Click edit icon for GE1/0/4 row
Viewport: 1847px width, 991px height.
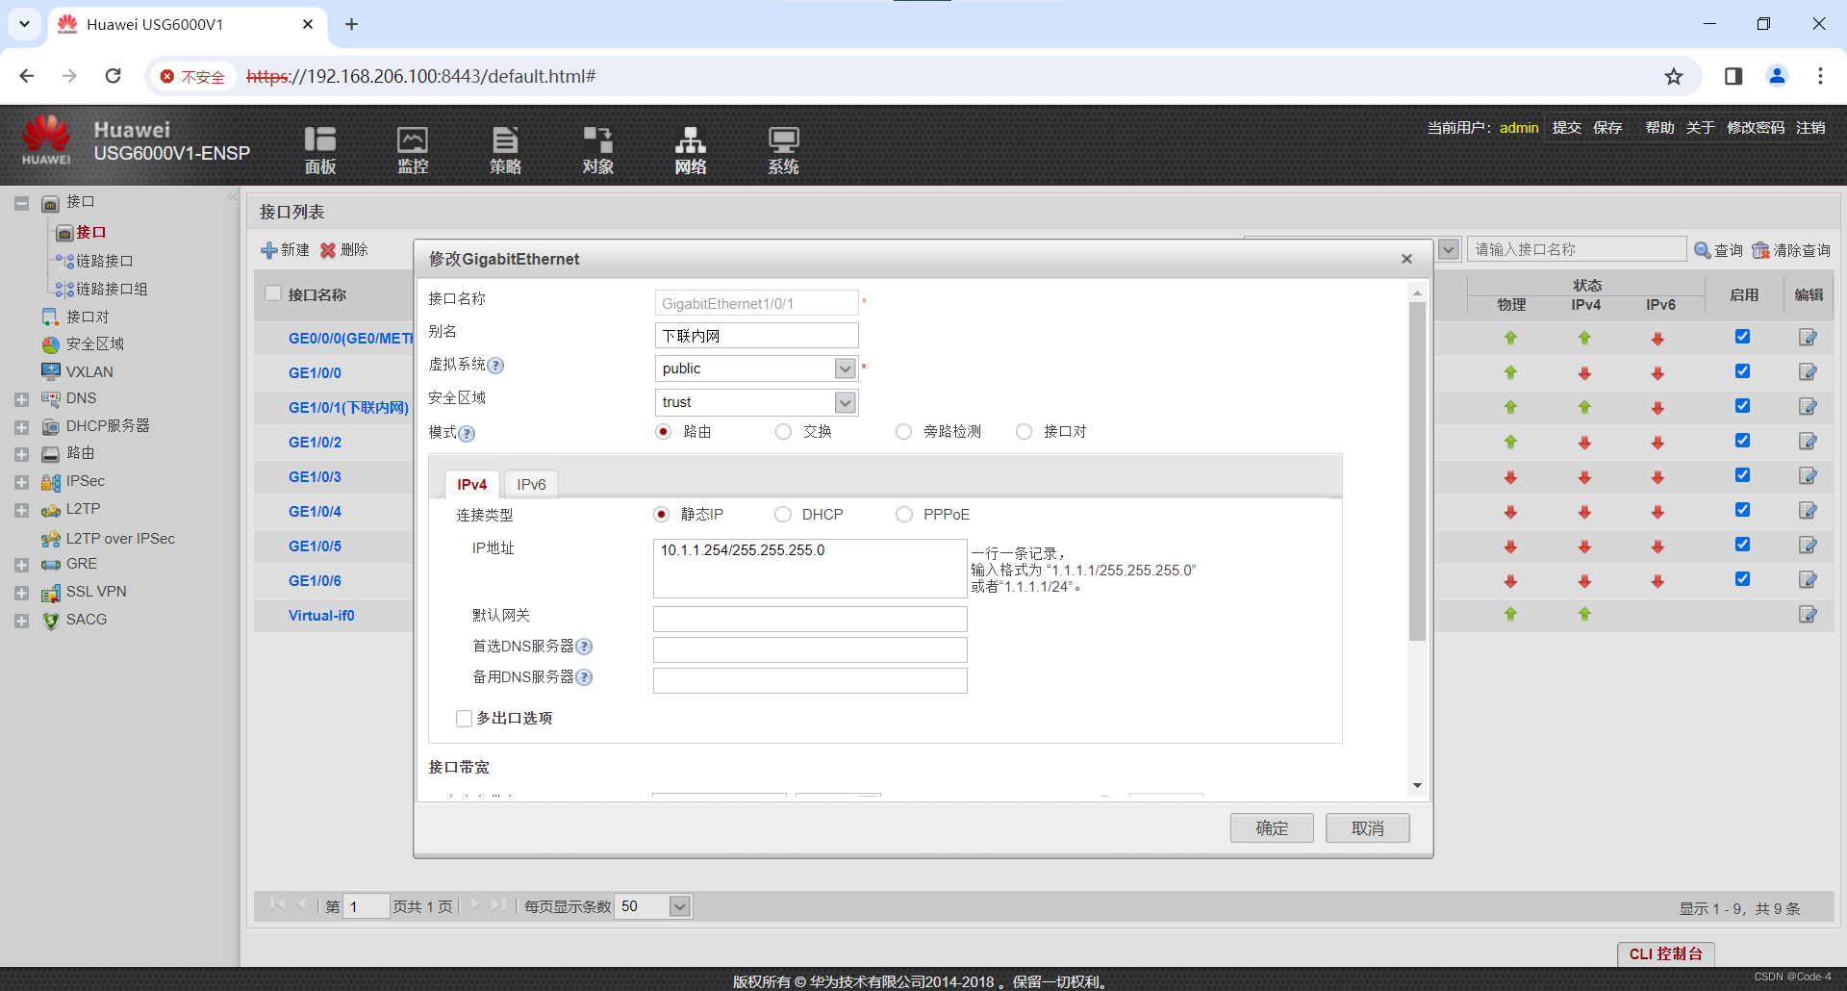pyautogui.click(x=1808, y=511)
